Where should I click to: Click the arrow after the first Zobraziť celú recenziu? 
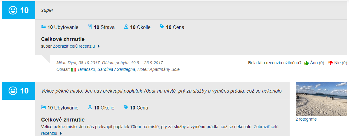click(x=99, y=46)
